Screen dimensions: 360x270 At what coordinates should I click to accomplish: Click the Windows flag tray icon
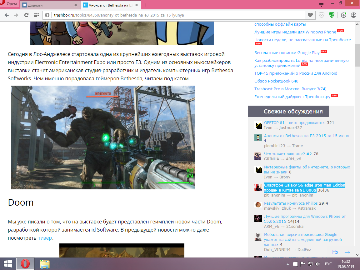pyautogui.click(x=295, y=264)
